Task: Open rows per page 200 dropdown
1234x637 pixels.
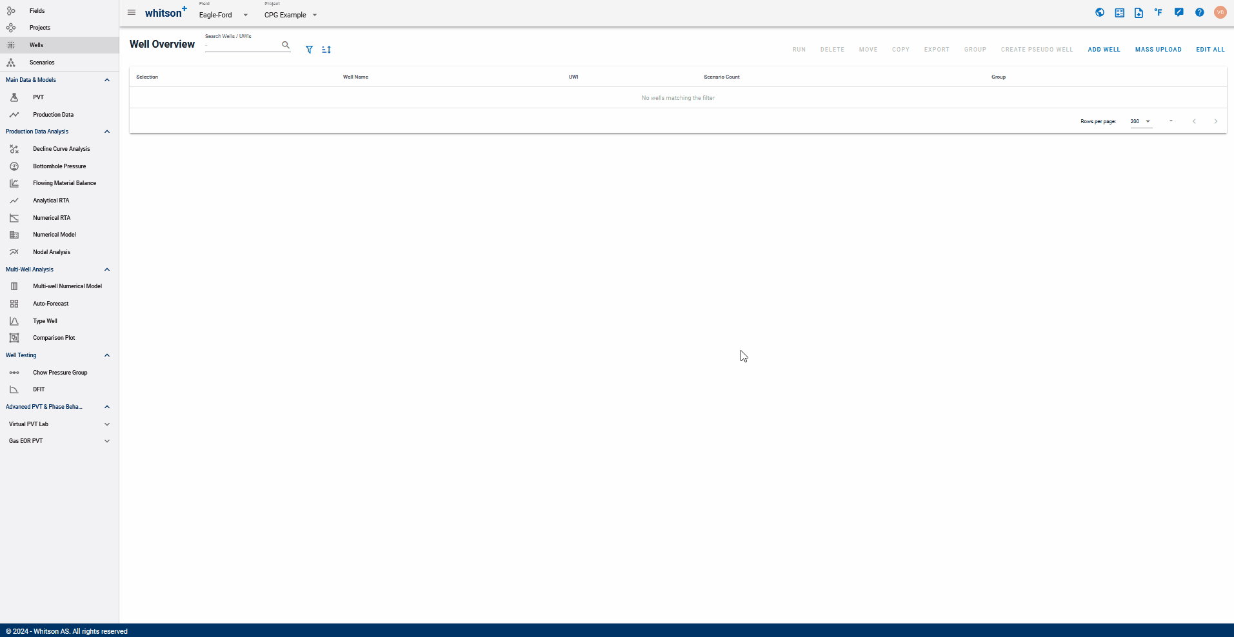Action: pos(1141,121)
